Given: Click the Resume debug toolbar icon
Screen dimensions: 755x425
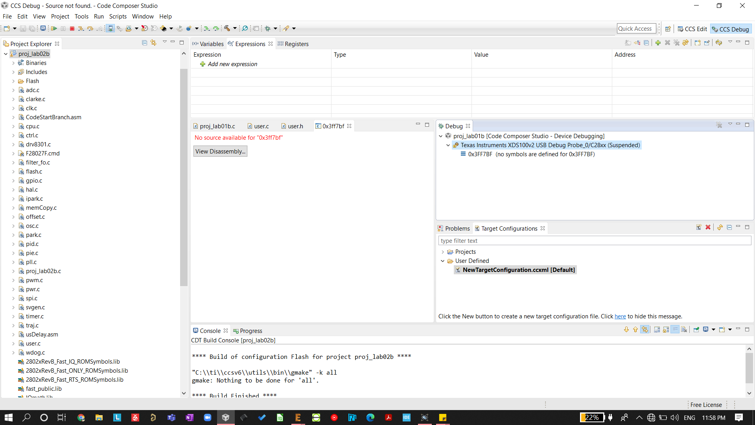Looking at the screenshot, I should click(54, 28).
